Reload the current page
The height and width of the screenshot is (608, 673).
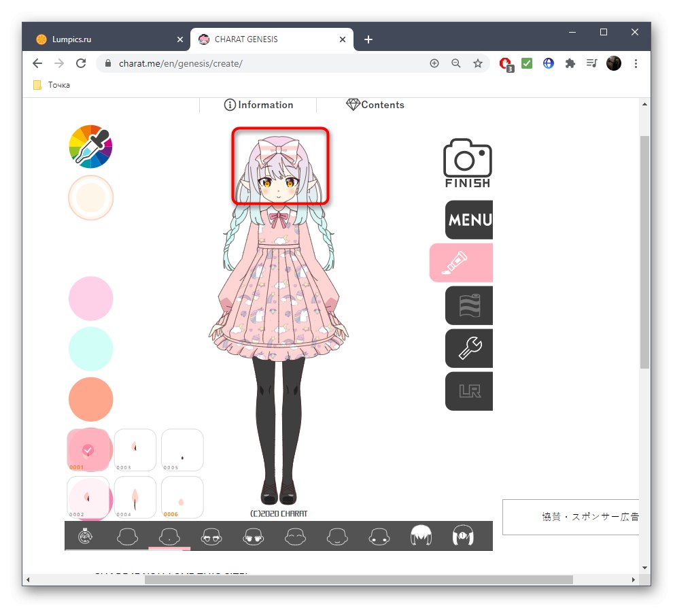pyautogui.click(x=81, y=63)
